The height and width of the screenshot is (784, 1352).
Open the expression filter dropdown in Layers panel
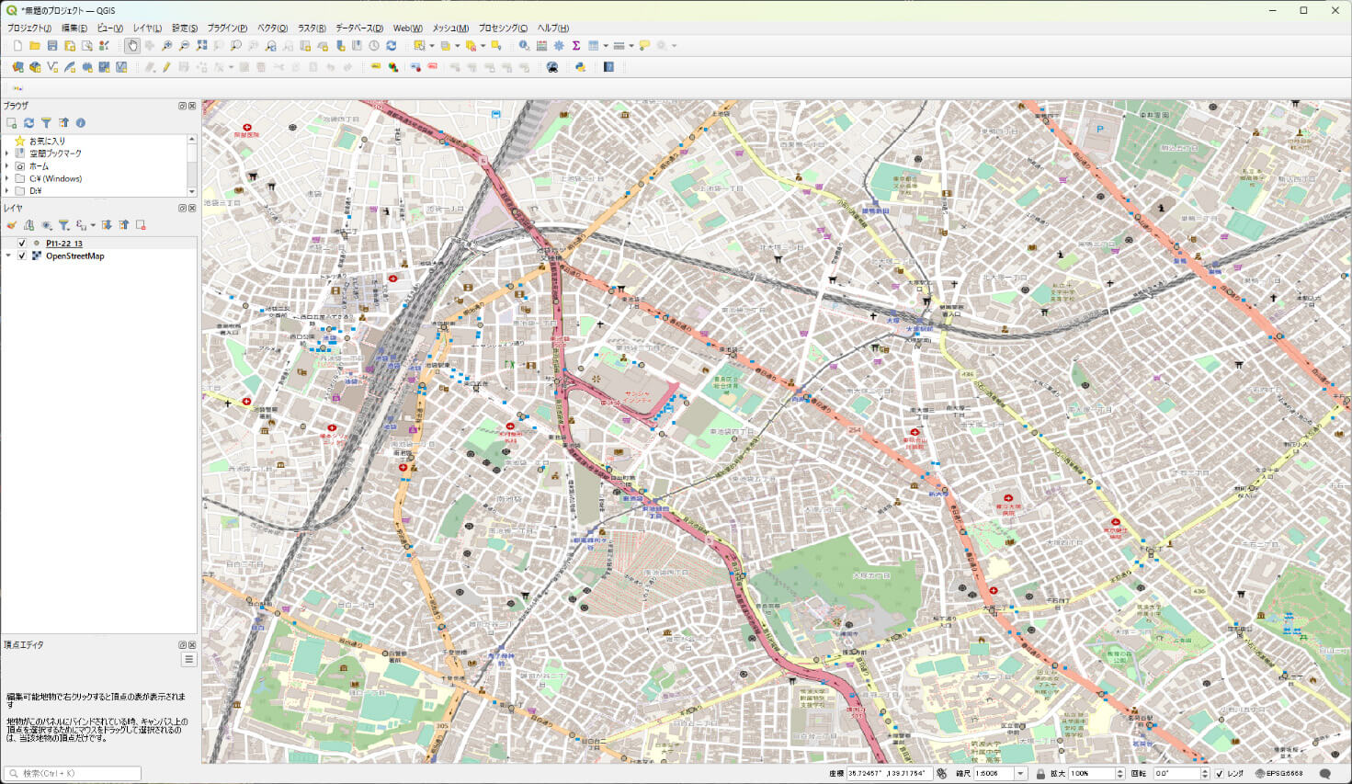coord(93,225)
